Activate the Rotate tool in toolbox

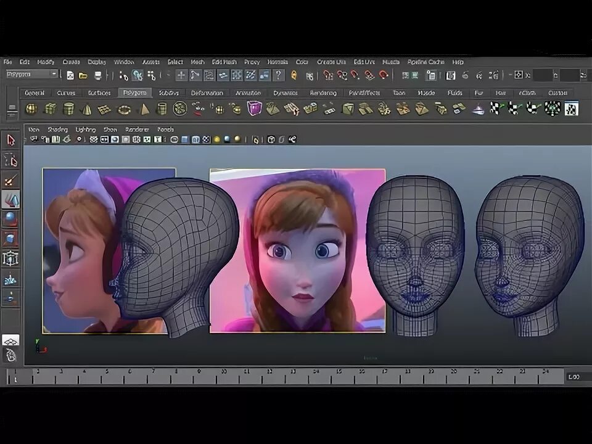tap(10, 219)
